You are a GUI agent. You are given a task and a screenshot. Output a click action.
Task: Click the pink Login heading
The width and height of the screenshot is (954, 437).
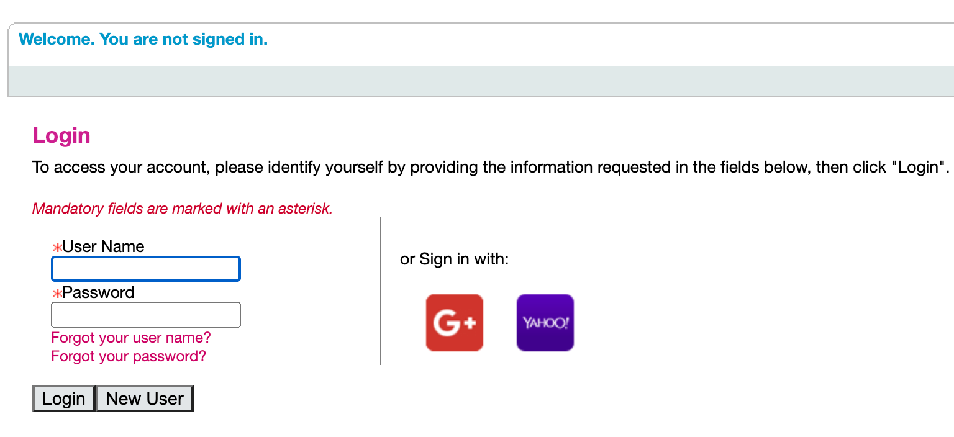[61, 135]
